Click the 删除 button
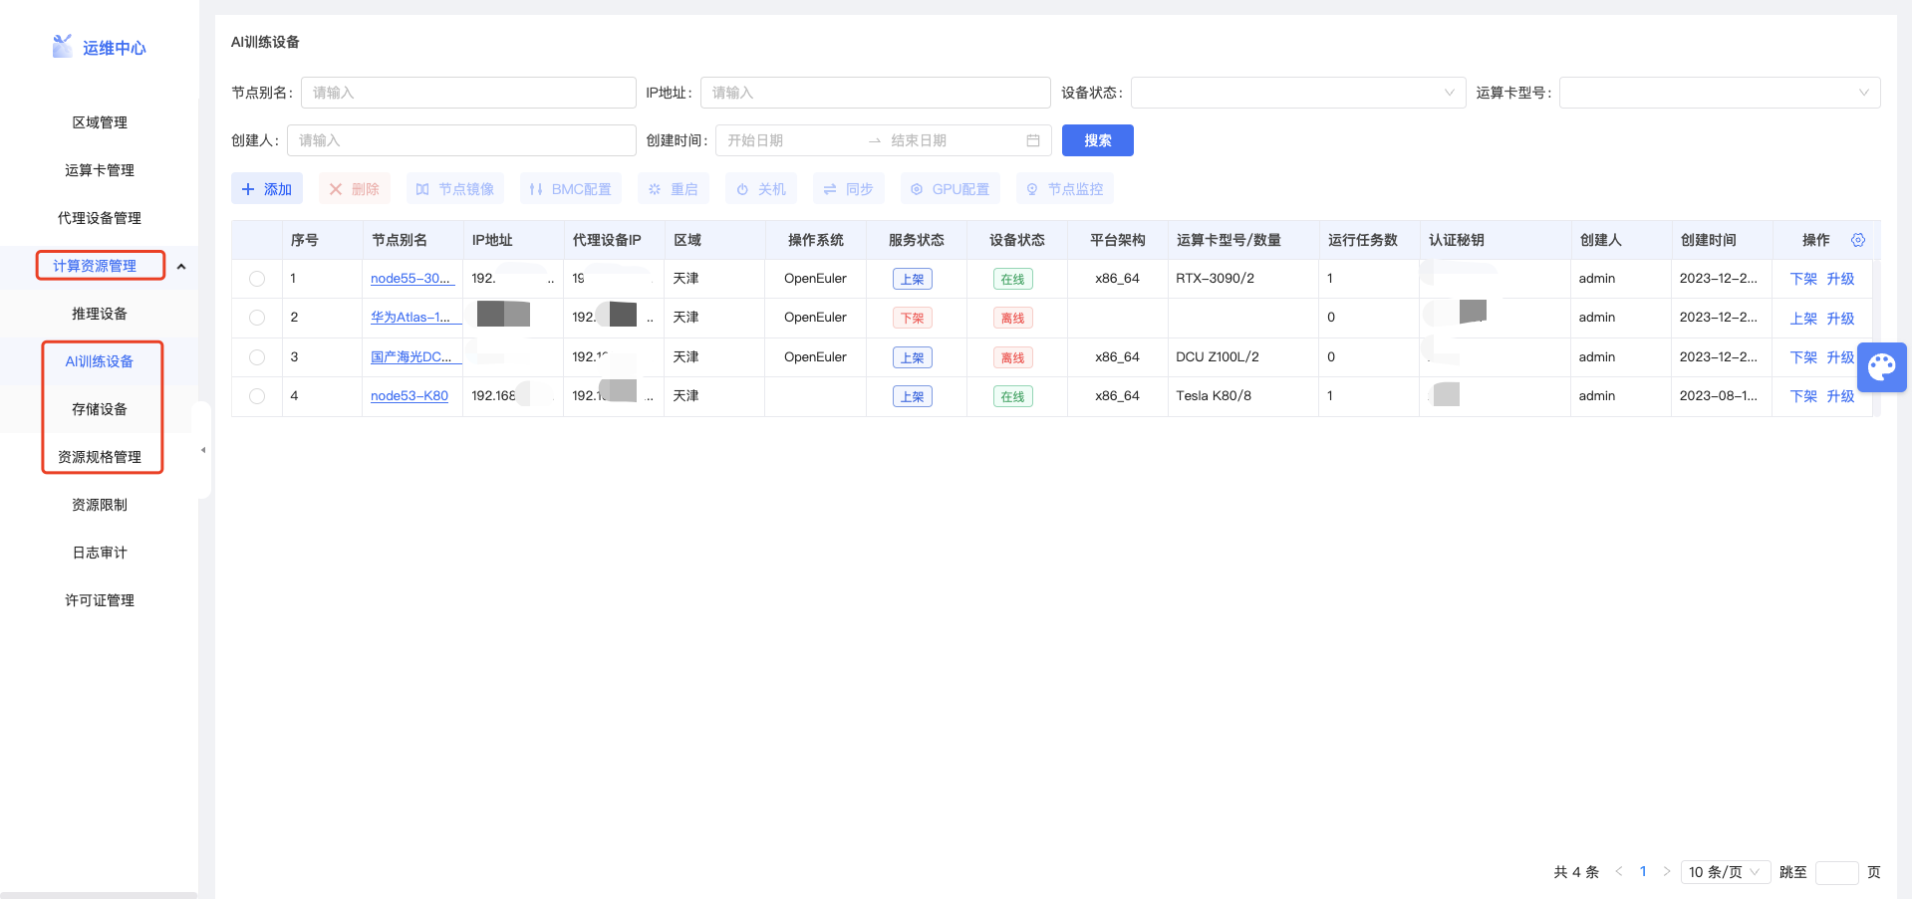1912x899 pixels. (354, 189)
